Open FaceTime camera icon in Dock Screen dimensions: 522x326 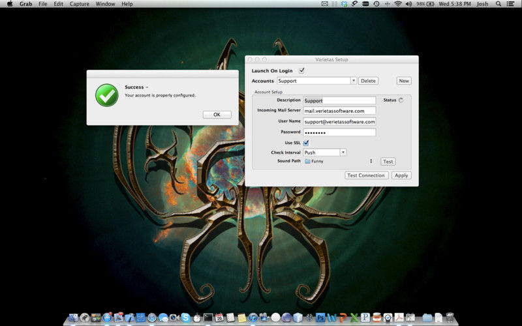click(174, 318)
